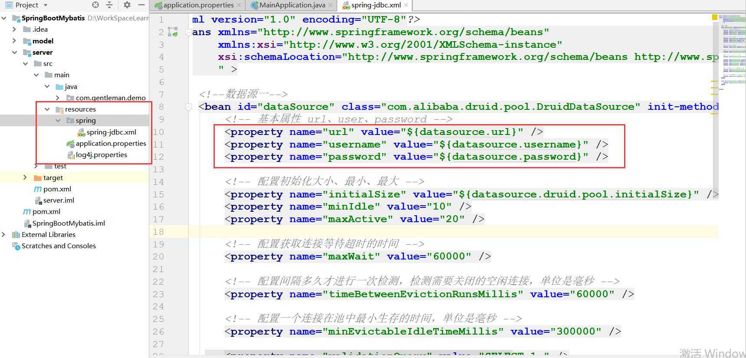Select spring-jdbc.xml in the project tree
The height and width of the screenshot is (358, 746).
pos(112,132)
